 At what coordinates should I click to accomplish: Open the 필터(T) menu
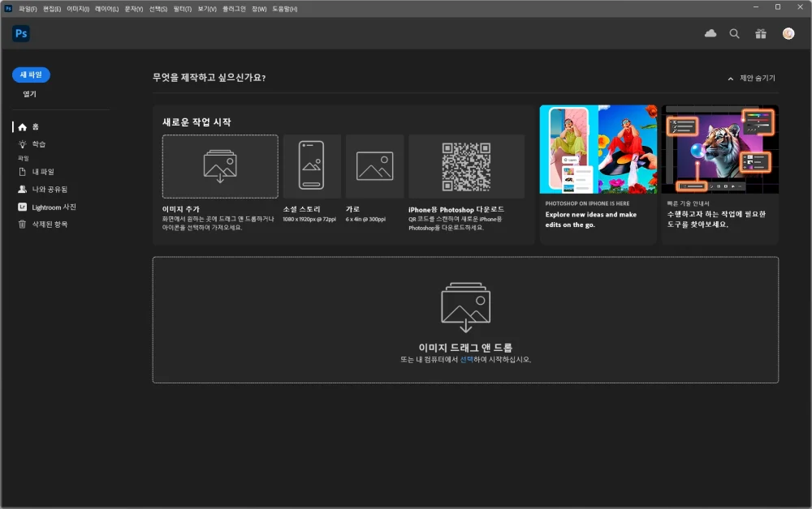183,9
